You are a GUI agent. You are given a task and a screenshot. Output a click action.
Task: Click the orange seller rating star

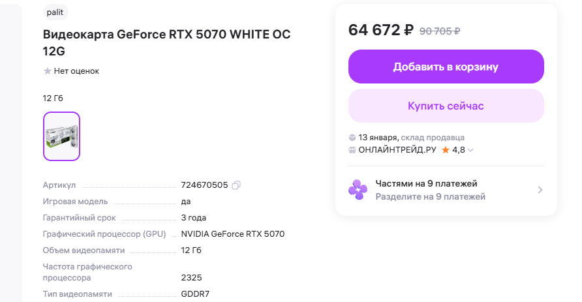pyautogui.click(x=446, y=150)
